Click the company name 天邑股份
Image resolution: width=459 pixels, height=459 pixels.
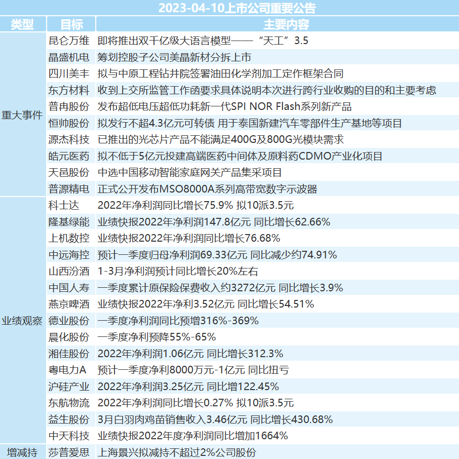click(69, 172)
